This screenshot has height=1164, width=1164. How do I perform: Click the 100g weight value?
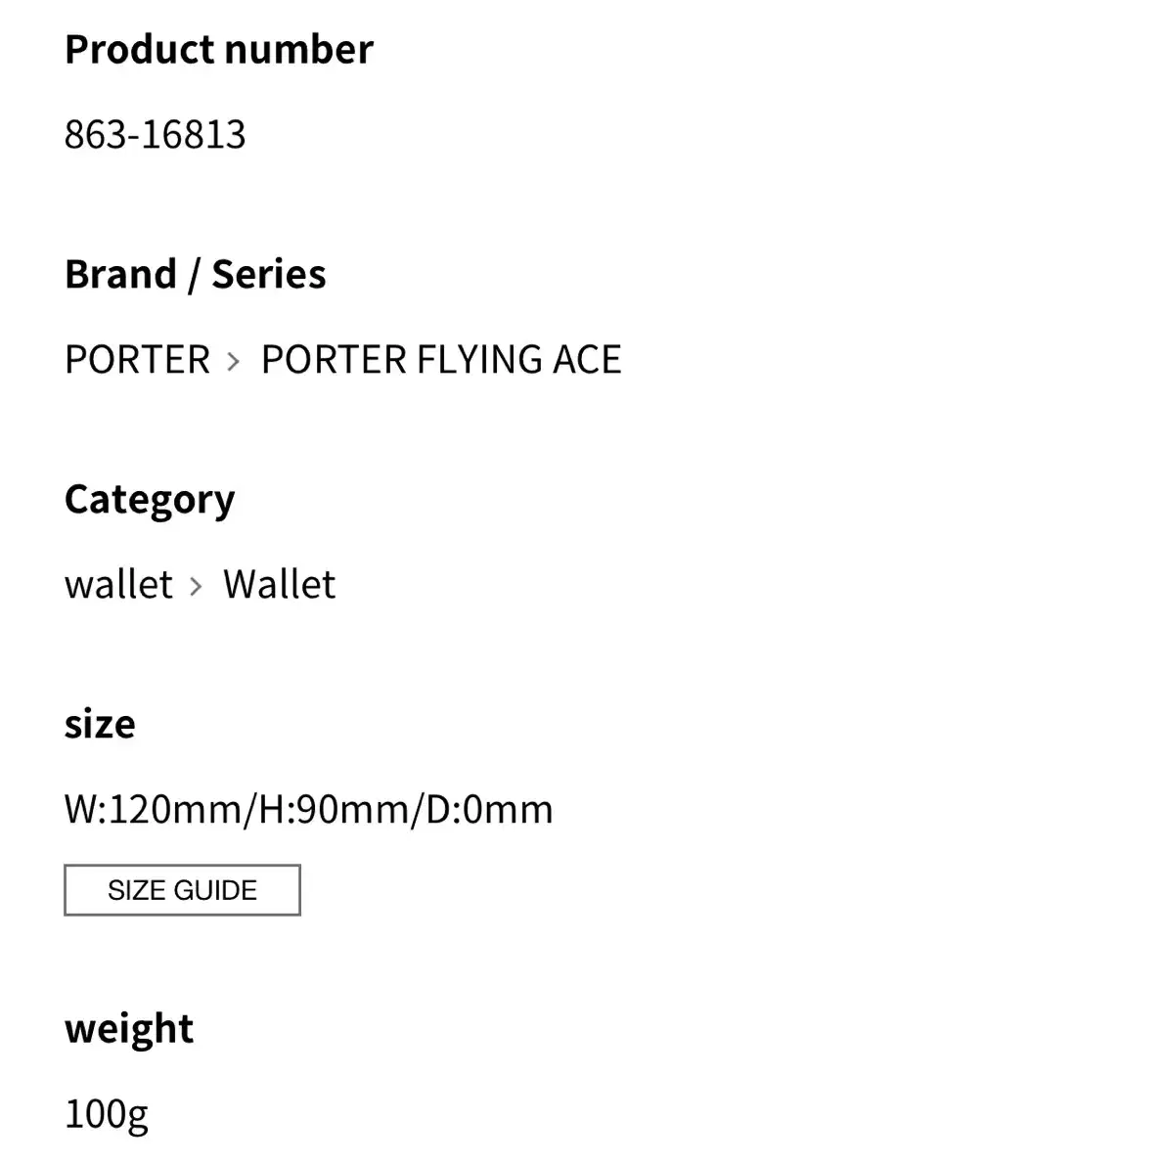[x=107, y=1115]
